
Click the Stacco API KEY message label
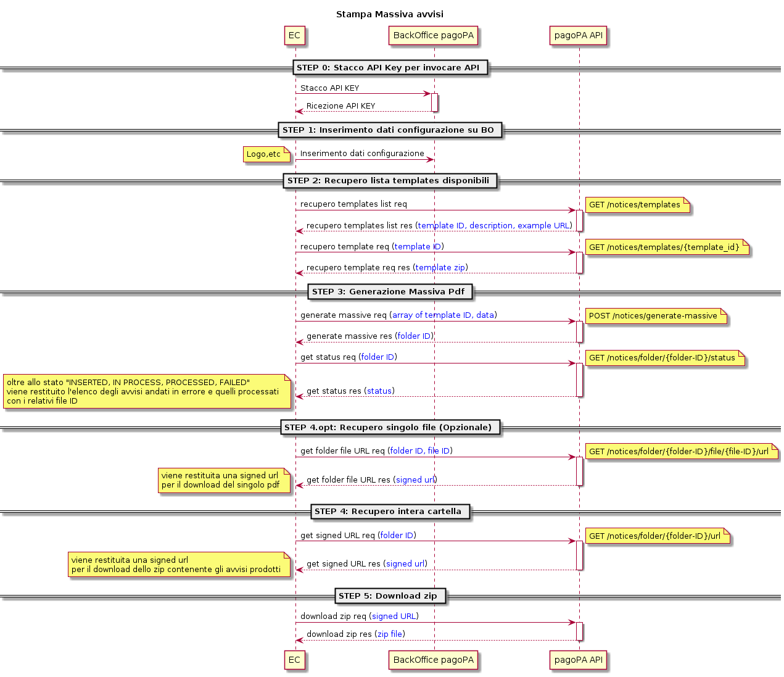pos(329,88)
